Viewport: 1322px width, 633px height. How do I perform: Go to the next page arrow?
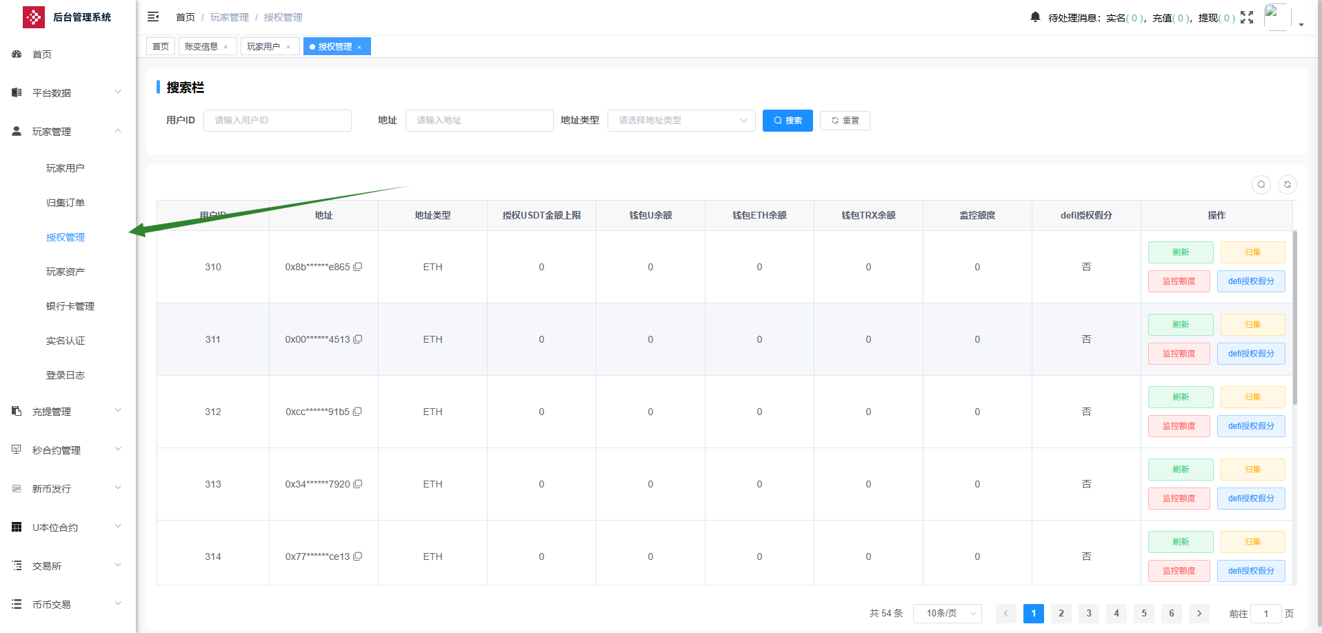pos(1199,613)
